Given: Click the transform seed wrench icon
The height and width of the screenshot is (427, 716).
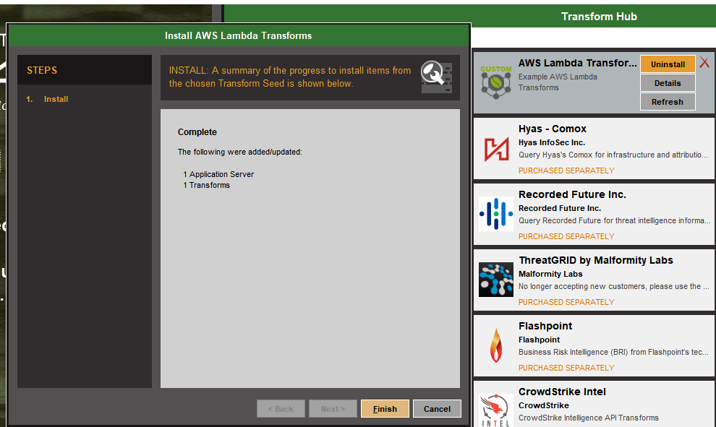Looking at the screenshot, I should pyautogui.click(x=436, y=77).
